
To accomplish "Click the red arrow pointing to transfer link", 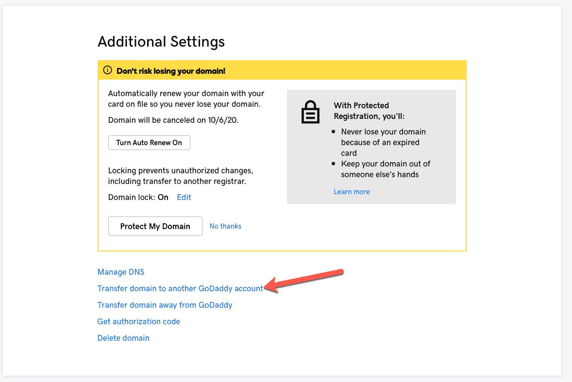I will tap(303, 280).
